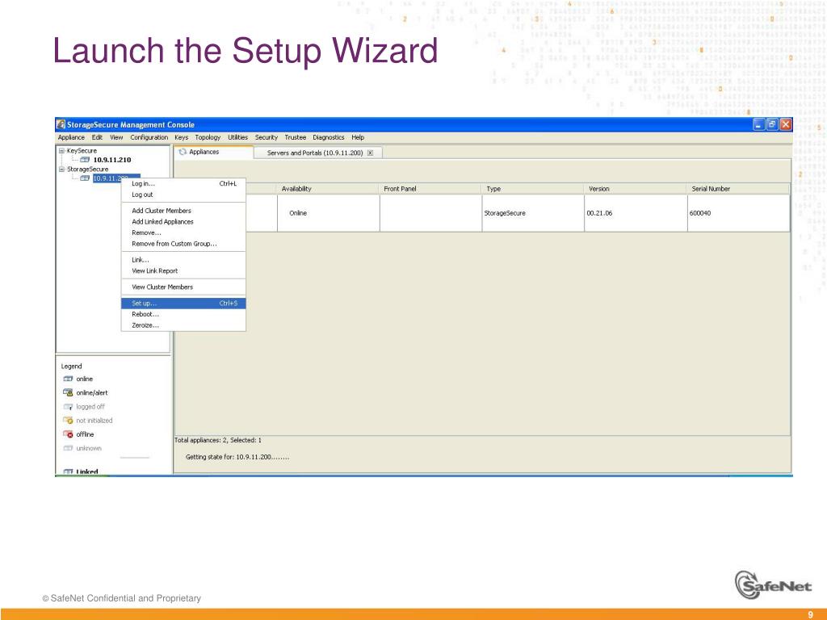Close the Servers and Portals tab
827x620 pixels.
[370, 153]
